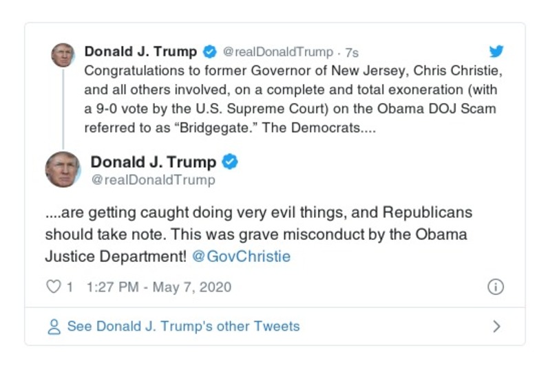Click the top tweet text about 'Bridgegate'
This screenshot has width=550, height=370.
(x=290, y=89)
